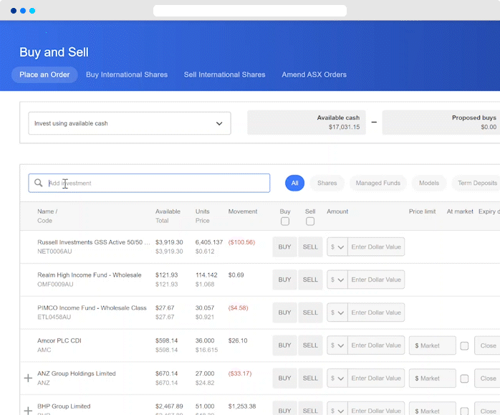The image size is (500, 415).
Task: Click the NET0006AU fund code
Action: [54, 252]
